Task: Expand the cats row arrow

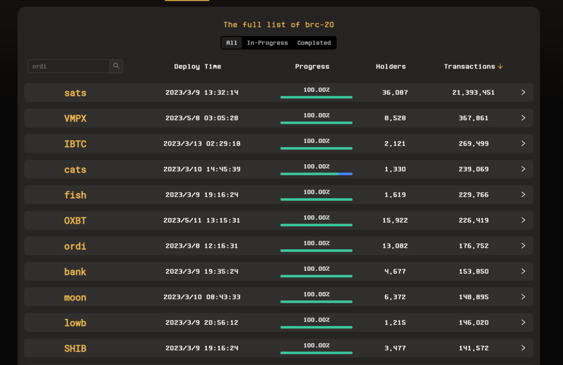Action: pos(523,169)
